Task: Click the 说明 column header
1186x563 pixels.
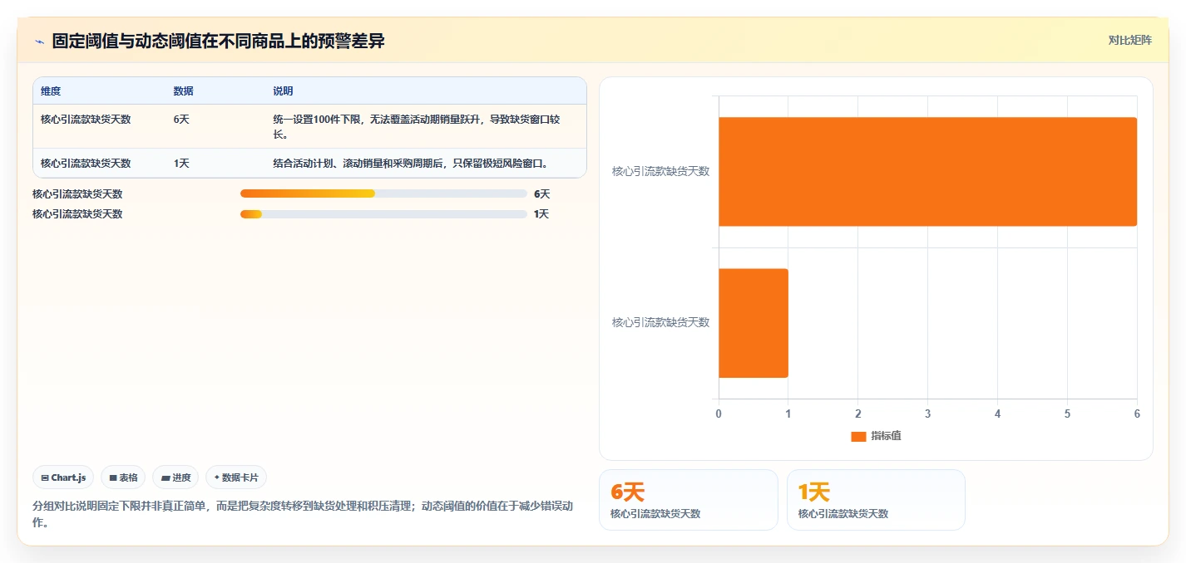Action: pos(283,91)
